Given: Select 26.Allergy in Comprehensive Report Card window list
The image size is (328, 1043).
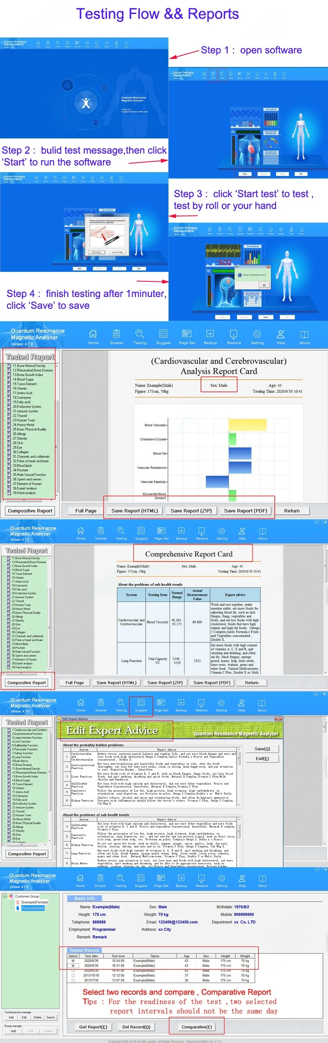Looking at the screenshot, I should (17, 617).
